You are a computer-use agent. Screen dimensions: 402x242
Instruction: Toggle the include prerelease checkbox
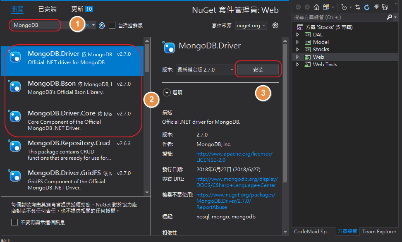point(112,25)
